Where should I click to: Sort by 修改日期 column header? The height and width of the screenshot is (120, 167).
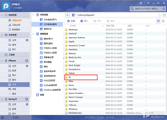(x=110, y=26)
